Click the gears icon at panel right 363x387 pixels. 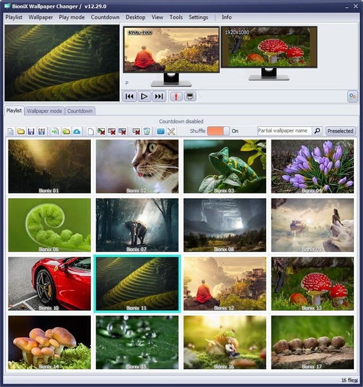point(353,97)
